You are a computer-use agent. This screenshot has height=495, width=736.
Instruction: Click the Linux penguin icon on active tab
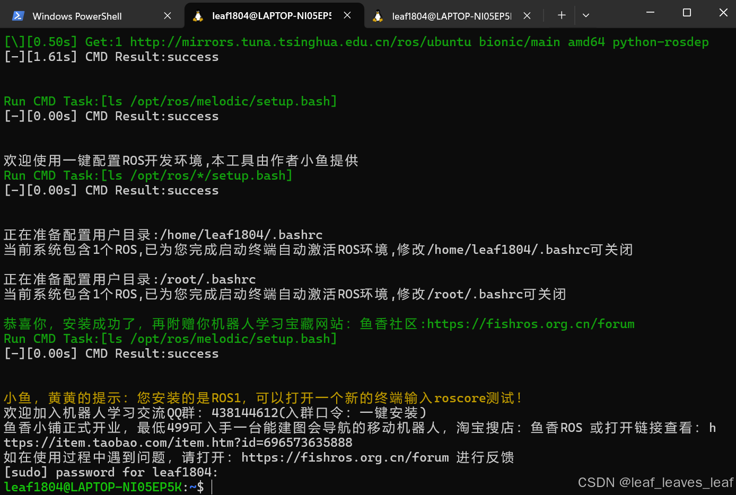tap(198, 16)
